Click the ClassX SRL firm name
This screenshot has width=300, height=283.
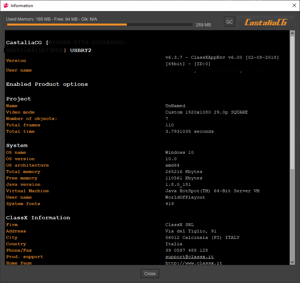tap(180, 224)
